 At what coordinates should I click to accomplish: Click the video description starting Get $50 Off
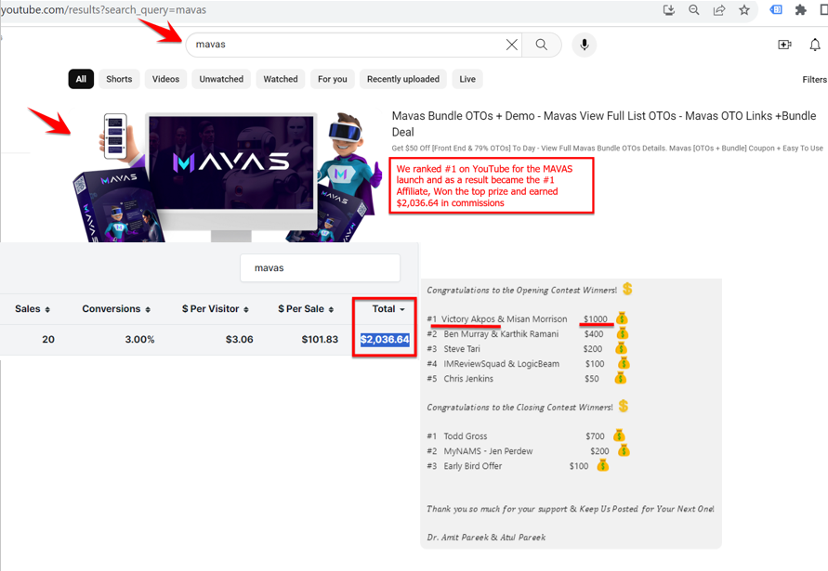(x=607, y=149)
